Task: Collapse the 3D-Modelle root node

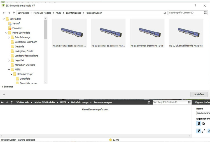Action: (4, 19)
